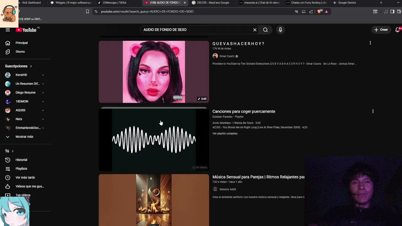Expand the Tú section chevron
Viewport: 402px width, 226px height.
coord(13,151)
